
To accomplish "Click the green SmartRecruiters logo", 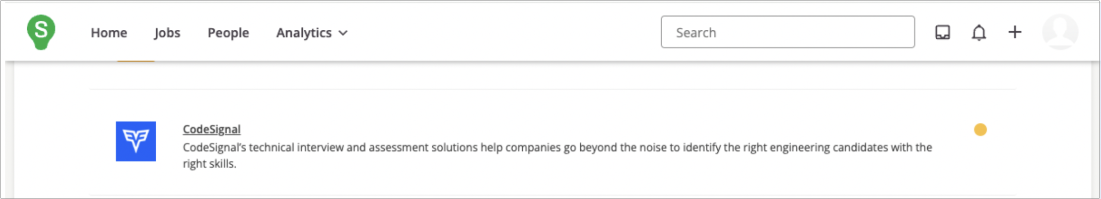I will click(41, 32).
